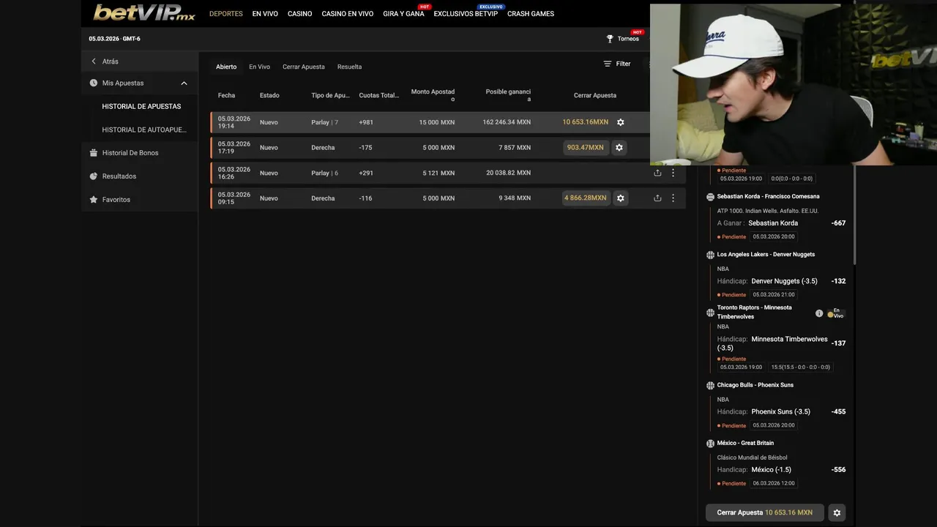
Task: Open México - Great Britain match
Action: click(745, 443)
